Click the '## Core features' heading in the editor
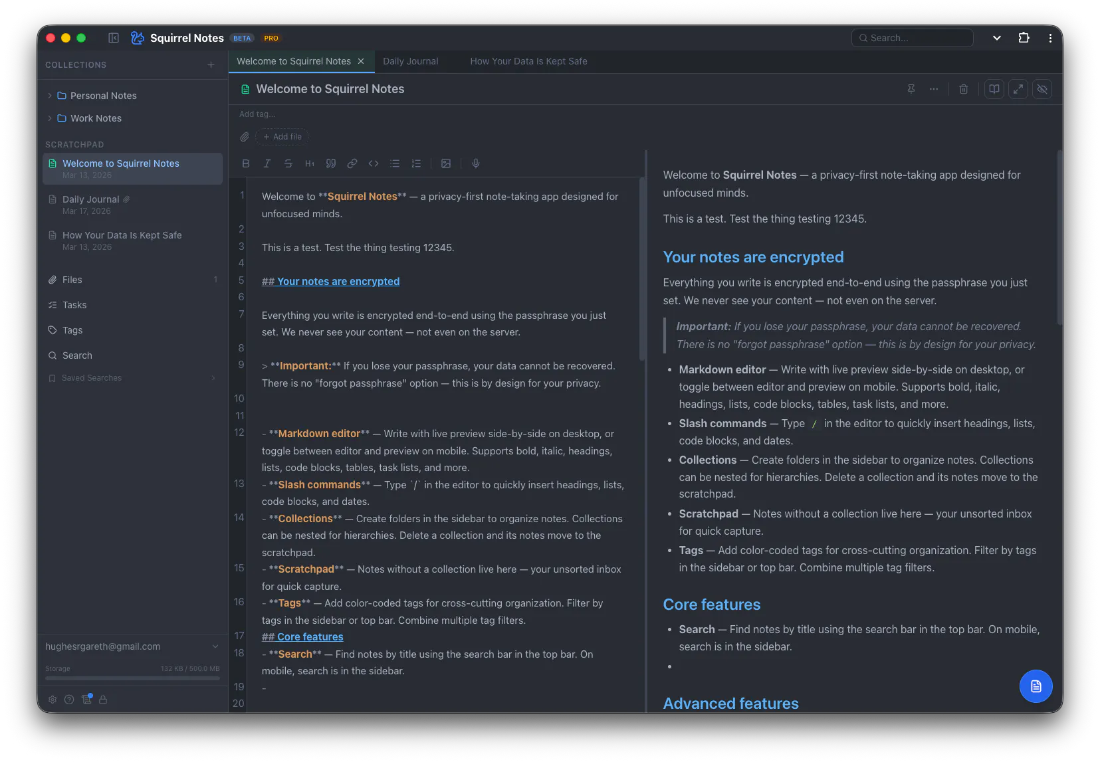 [302, 637]
